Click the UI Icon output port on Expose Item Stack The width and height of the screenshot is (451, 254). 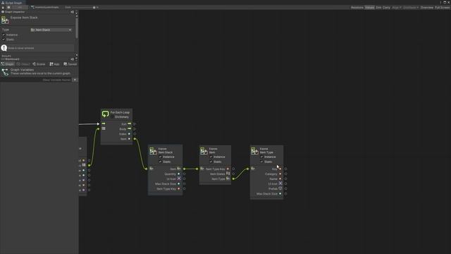coord(185,179)
